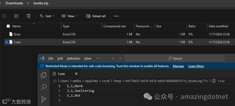Show more options ellipsis in Explorer toolbar
235x106 pixels.
pyautogui.click(x=116, y=16)
